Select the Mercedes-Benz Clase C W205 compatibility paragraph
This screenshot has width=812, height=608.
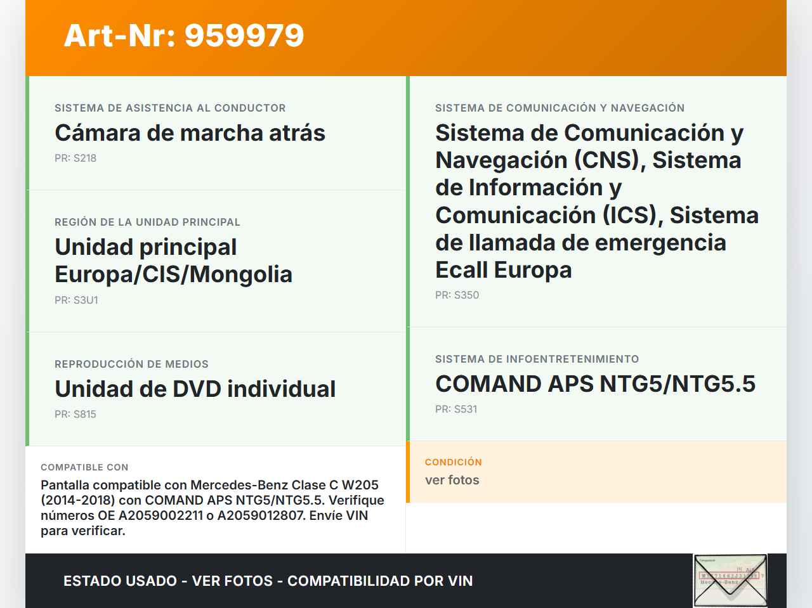coord(213,508)
